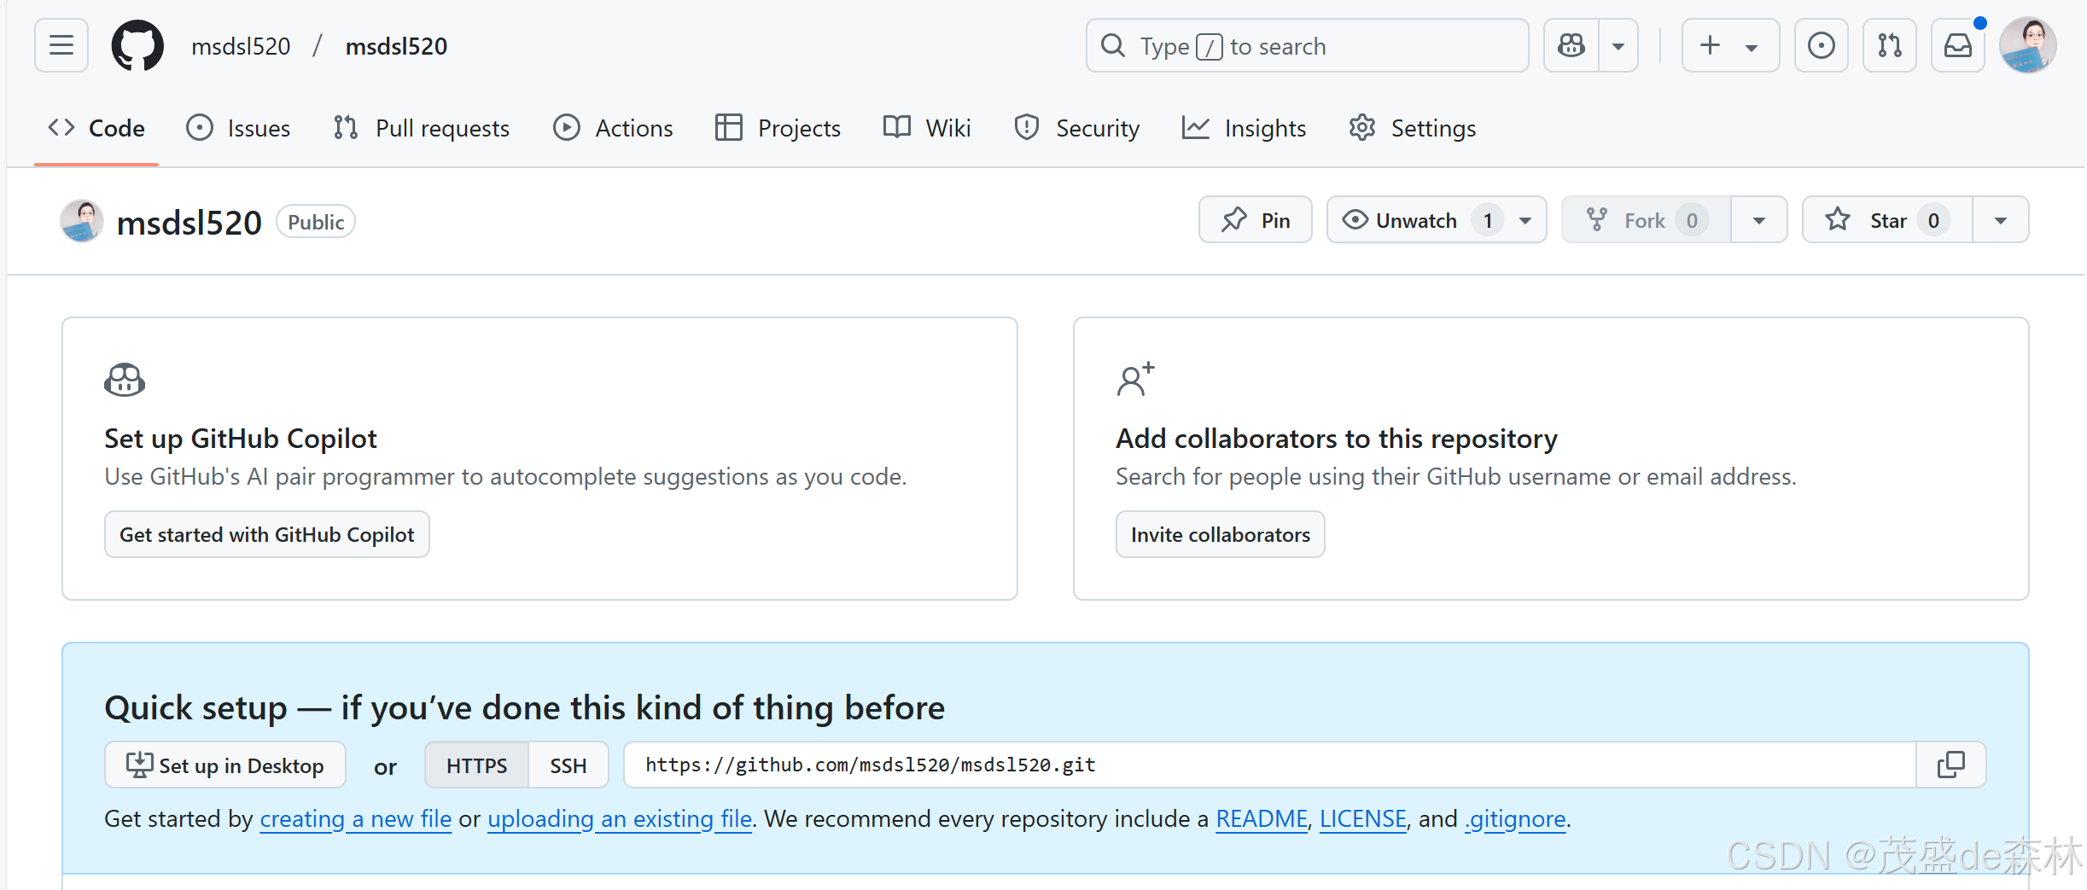Screen dimensions: 2087x890
Task: Switch to the Projects tab
Action: point(778,128)
